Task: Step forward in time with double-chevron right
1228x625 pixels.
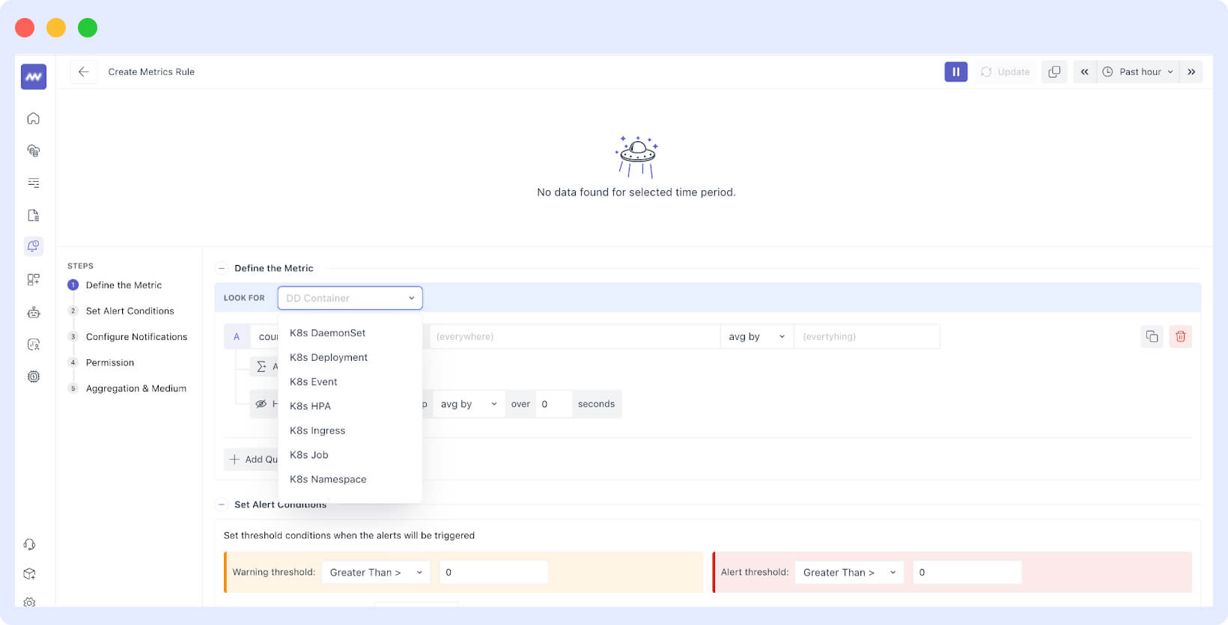Action: [1191, 72]
